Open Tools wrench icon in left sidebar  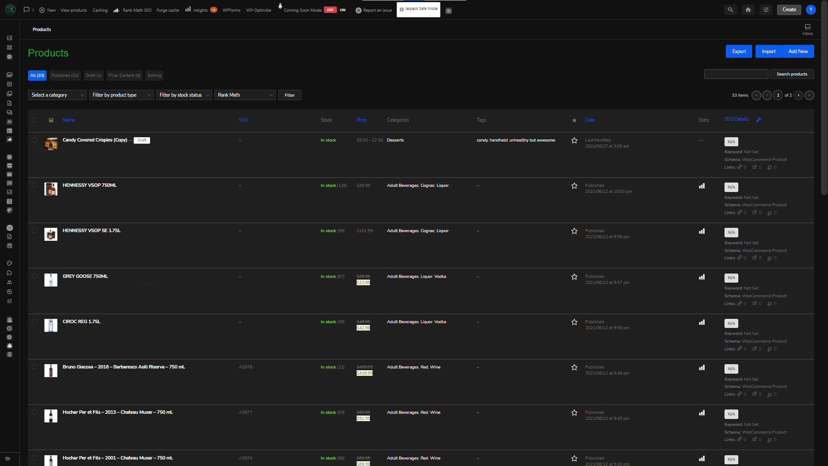click(x=9, y=292)
